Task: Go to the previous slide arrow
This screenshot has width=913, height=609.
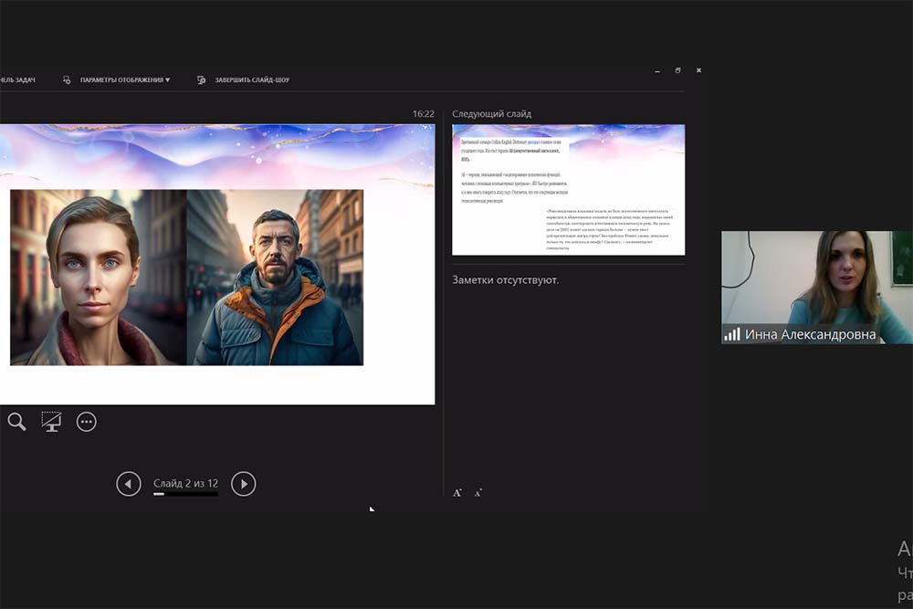Action: click(x=129, y=484)
